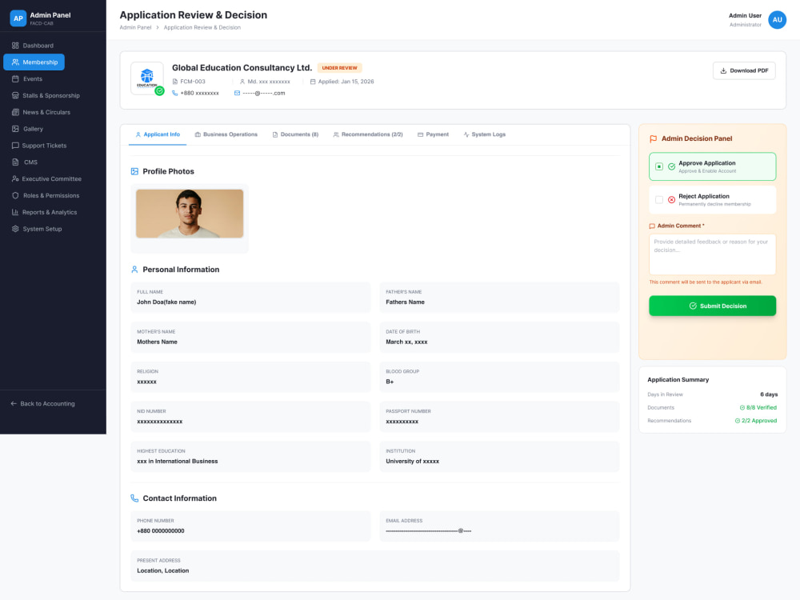Click the Admin Comment text field
This screenshot has width=800, height=600.
coord(712,254)
